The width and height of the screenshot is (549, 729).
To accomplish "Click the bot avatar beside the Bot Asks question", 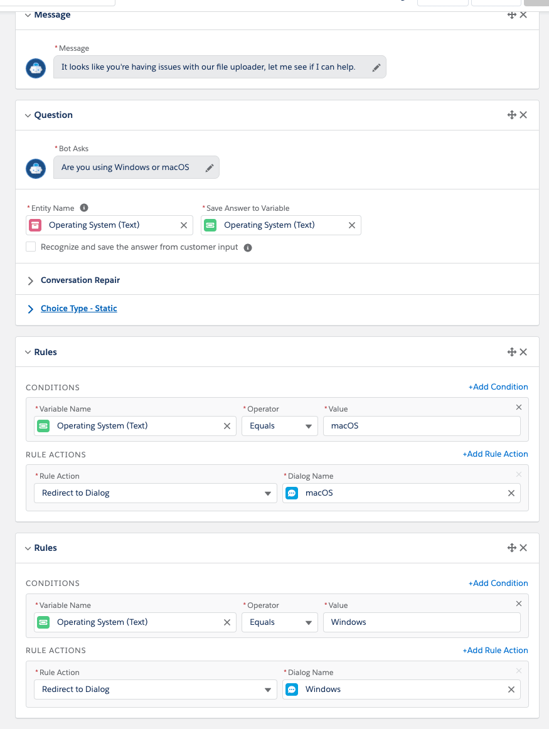I will pyautogui.click(x=36, y=168).
